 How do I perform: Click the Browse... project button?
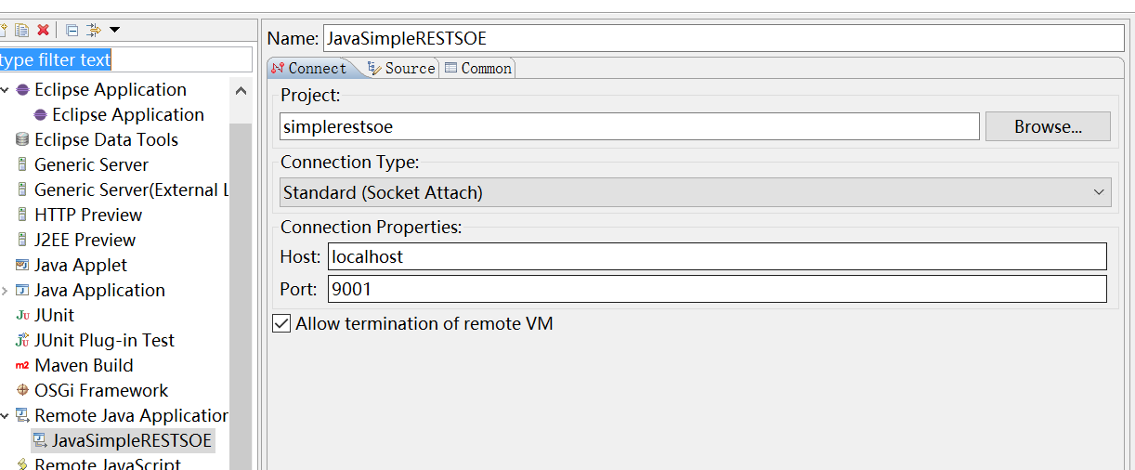click(1048, 126)
